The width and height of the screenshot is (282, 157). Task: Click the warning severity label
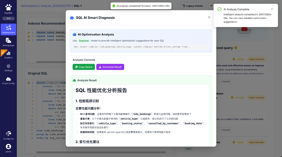tap(240, 98)
